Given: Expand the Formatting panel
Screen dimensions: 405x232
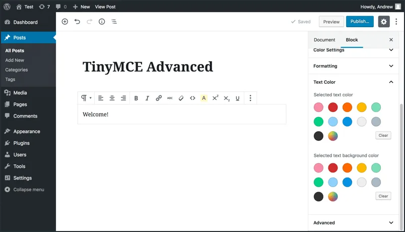Looking at the screenshot, I should pyautogui.click(x=353, y=66).
